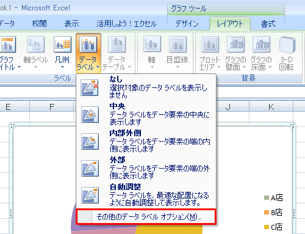Open その他のデータ ラベル オプション(M)...
305x234 pixels.
(146, 217)
